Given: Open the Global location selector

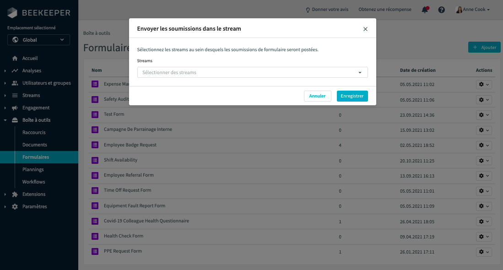Looking at the screenshot, I should [x=39, y=40].
